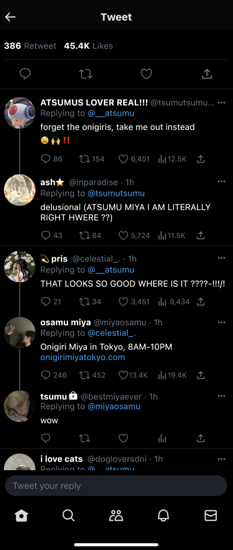Open the Home tab in bottom bar
The height and width of the screenshot is (550, 233).
21,515
